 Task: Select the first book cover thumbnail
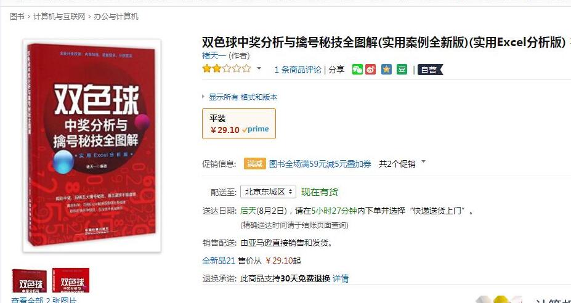click(29, 281)
